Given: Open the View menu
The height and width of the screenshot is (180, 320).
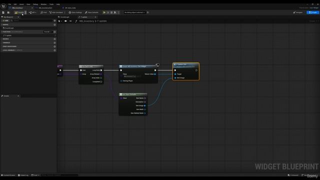Looking at the screenshot, I should [28, 4].
